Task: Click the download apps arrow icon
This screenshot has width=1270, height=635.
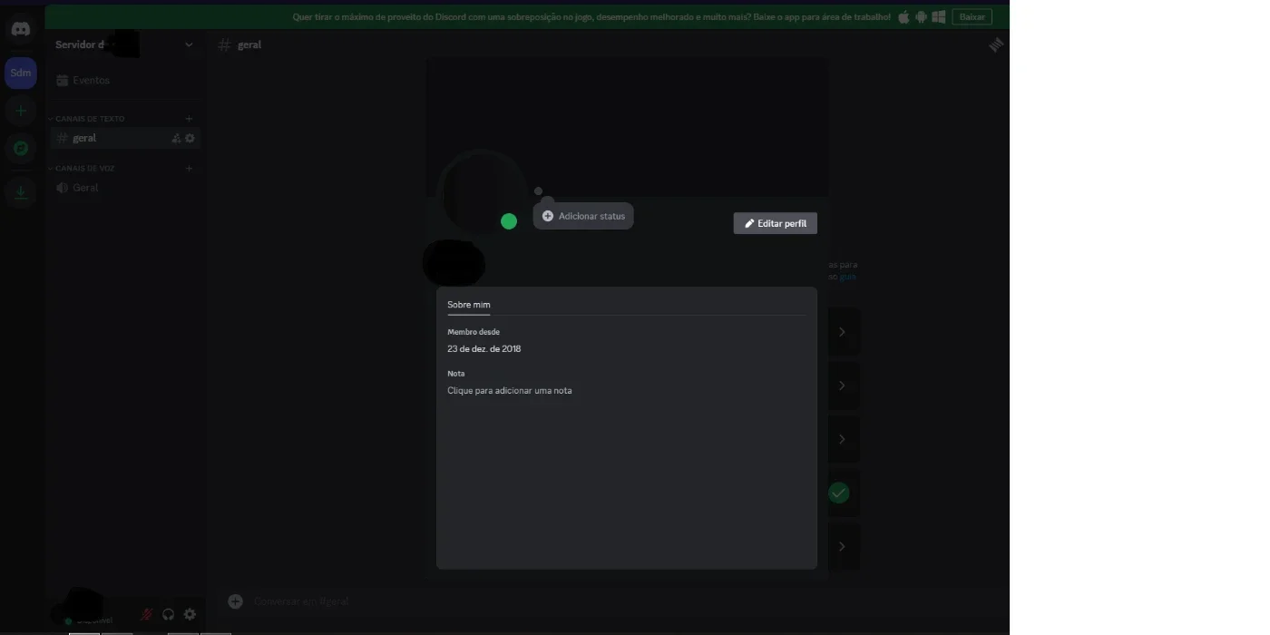Action: coord(20,191)
